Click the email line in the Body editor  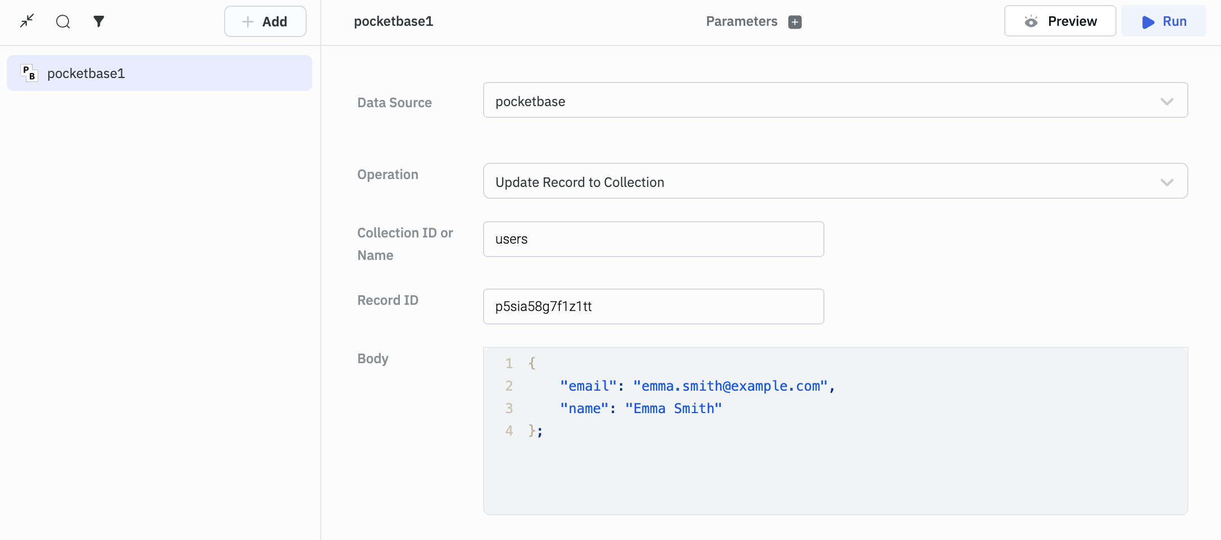coord(697,386)
